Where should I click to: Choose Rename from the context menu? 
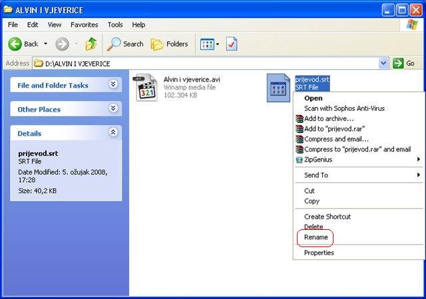pyautogui.click(x=316, y=237)
